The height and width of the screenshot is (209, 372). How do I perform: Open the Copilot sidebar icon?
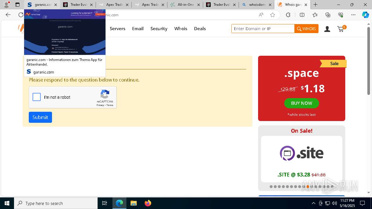(x=365, y=15)
